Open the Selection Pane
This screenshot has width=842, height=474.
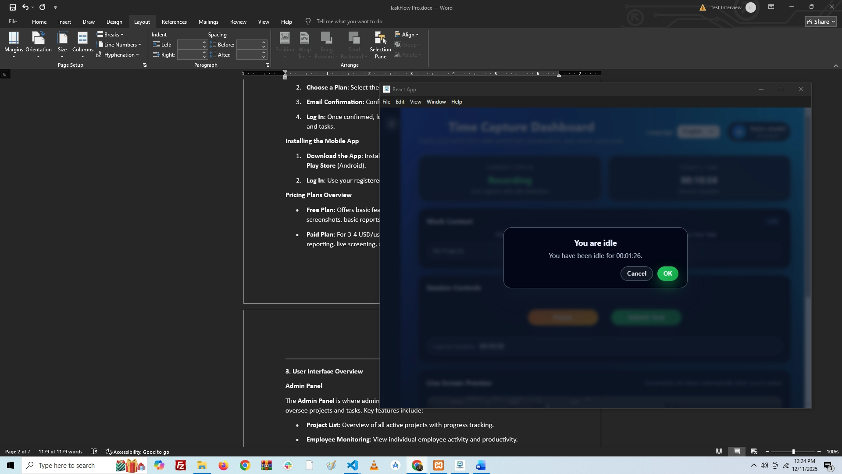pyautogui.click(x=380, y=44)
